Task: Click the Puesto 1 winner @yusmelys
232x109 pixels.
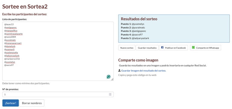Action: click(138, 24)
